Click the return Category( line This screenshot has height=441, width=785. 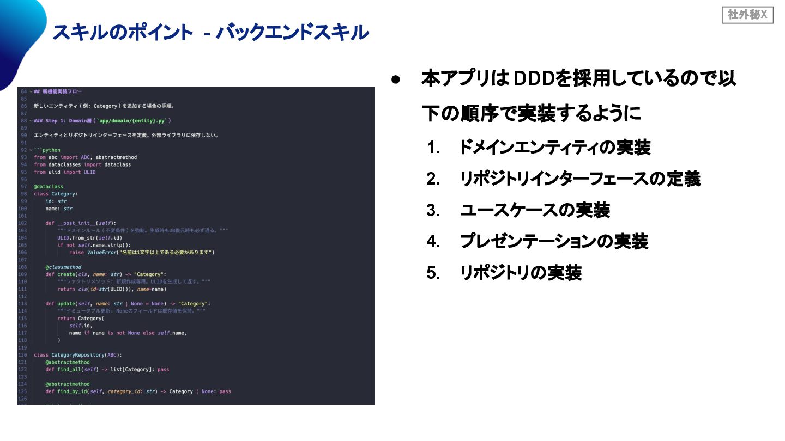point(80,318)
